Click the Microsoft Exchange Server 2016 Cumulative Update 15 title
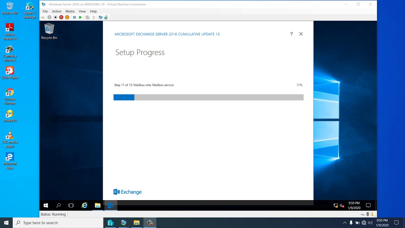Screen dimensions: 405x228 pyautogui.click(x=167, y=34)
